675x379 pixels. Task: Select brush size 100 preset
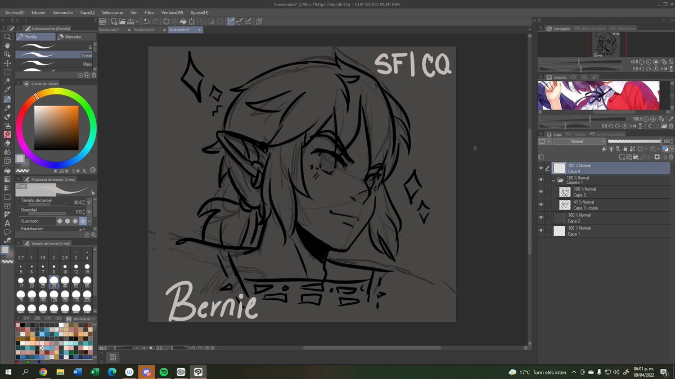coord(43,296)
